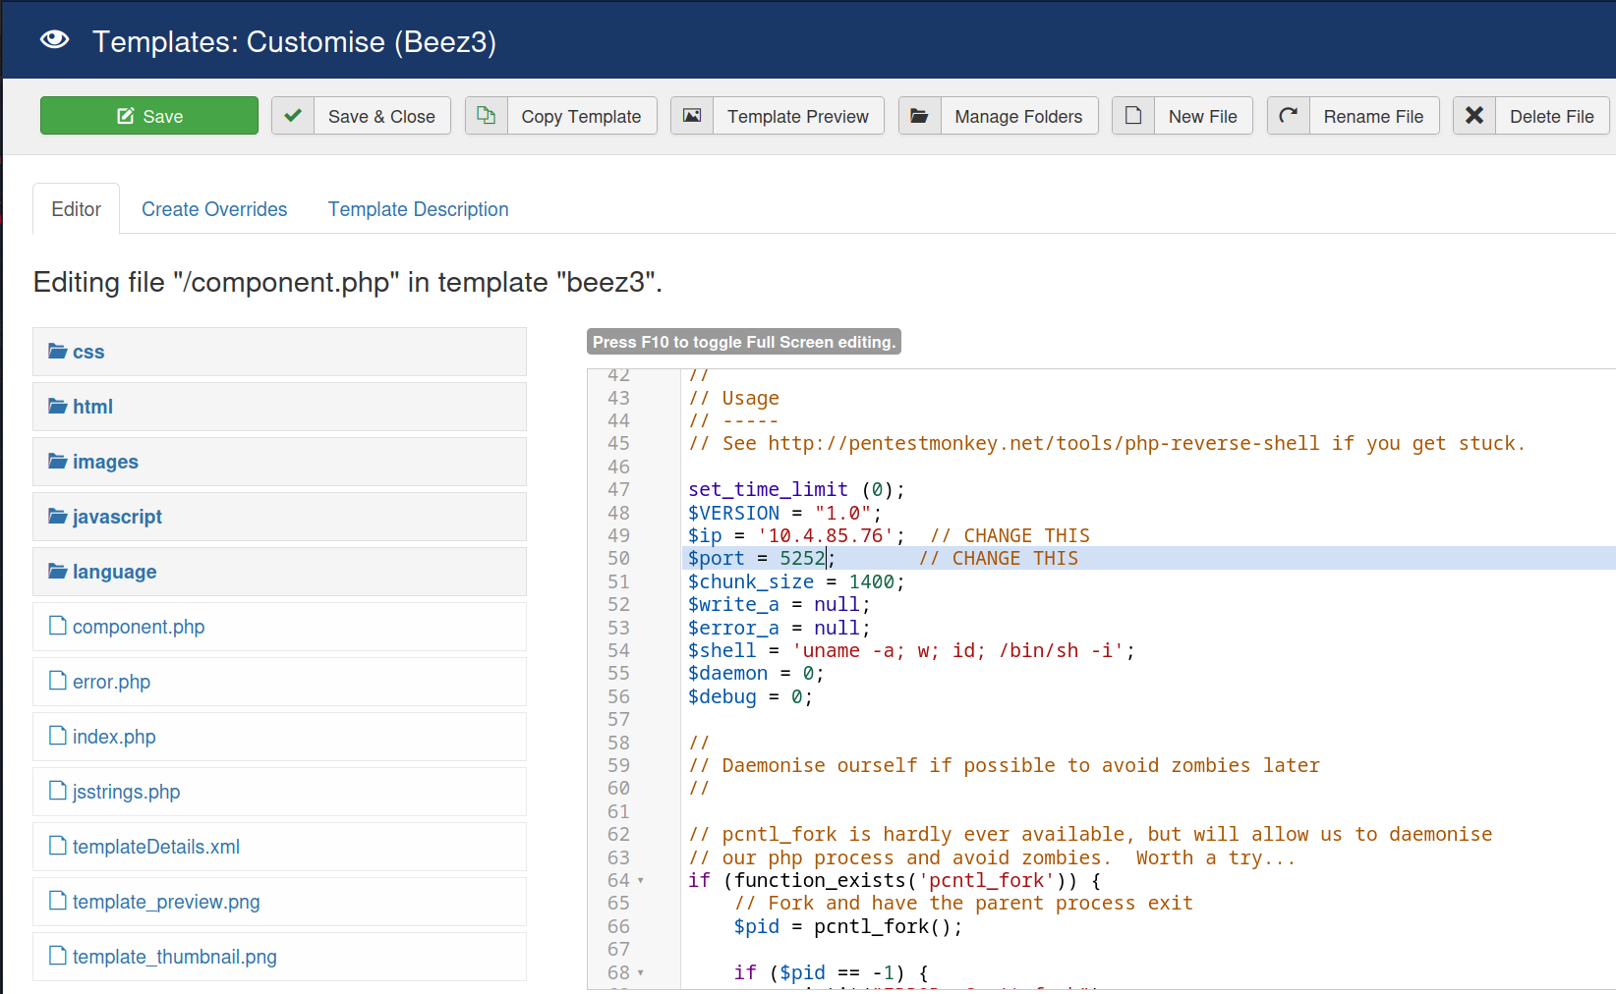The width and height of the screenshot is (1616, 994).
Task: Open index.php file
Action: tap(279, 737)
